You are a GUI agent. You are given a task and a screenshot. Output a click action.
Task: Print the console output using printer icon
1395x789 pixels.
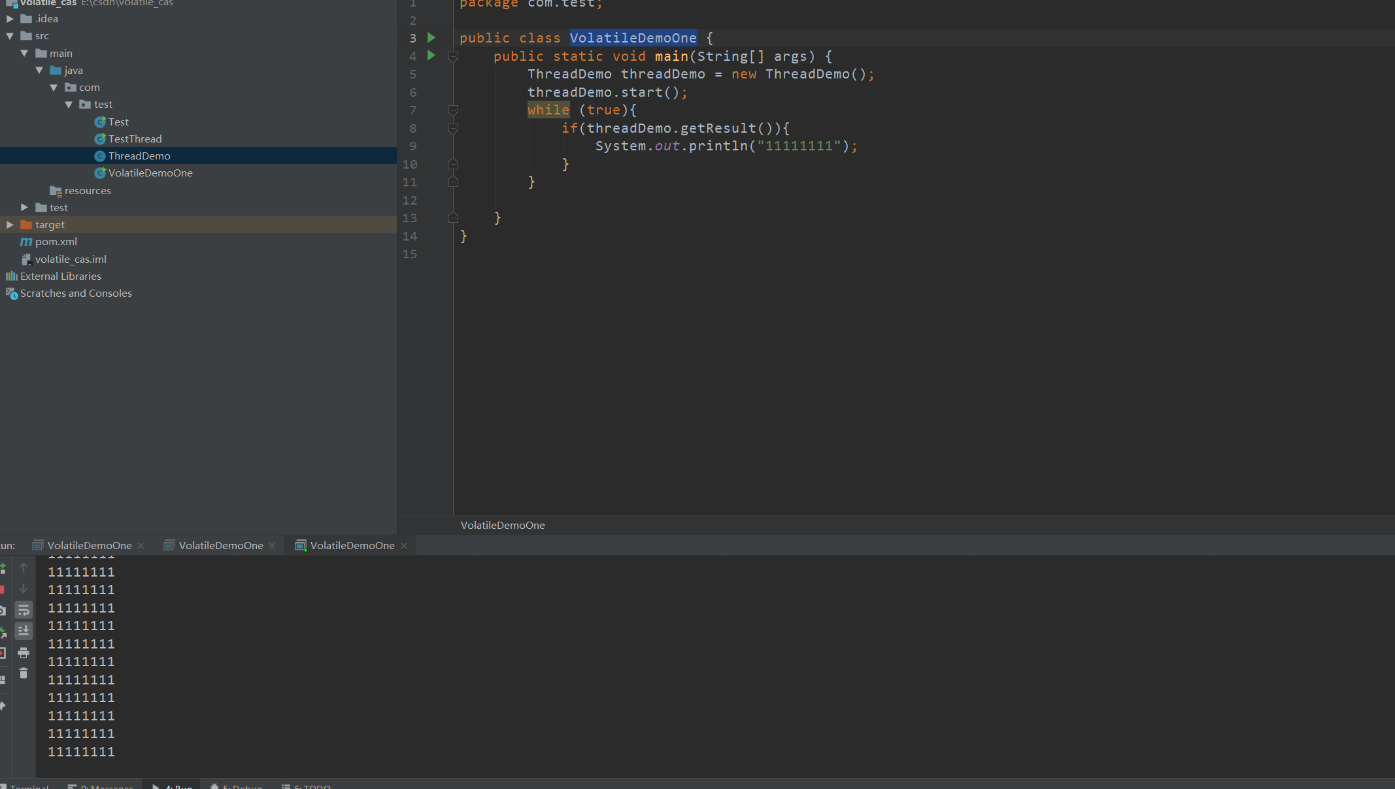pyautogui.click(x=24, y=652)
